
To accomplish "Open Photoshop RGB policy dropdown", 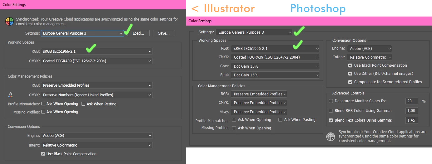I will 259,94.
